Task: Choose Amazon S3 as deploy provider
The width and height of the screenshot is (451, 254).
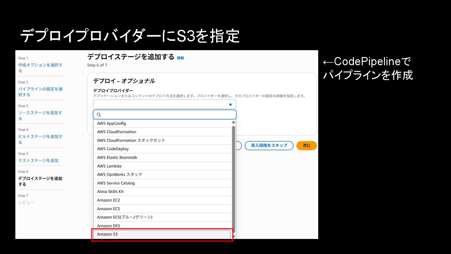Action: point(162,234)
